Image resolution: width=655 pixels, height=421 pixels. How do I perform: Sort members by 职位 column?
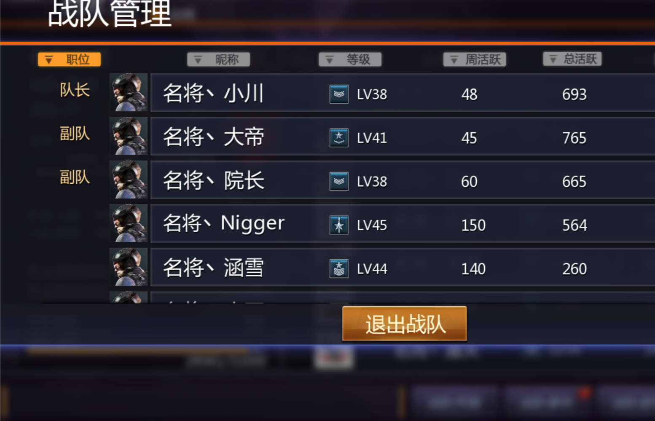(x=69, y=59)
